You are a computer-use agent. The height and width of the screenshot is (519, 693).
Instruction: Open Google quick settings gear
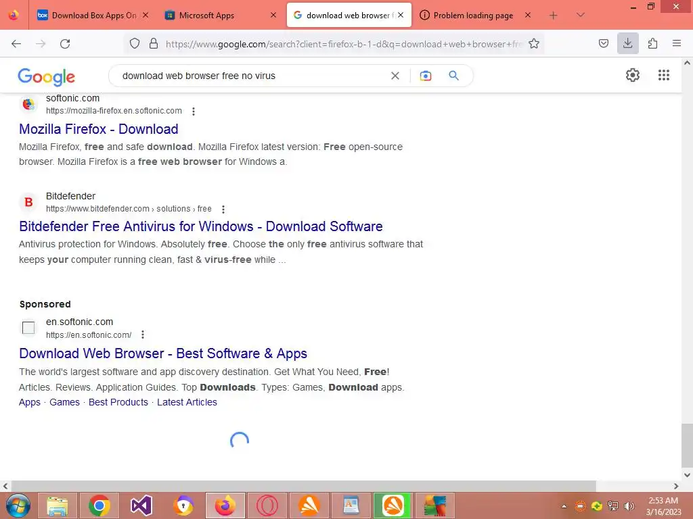click(633, 75)
